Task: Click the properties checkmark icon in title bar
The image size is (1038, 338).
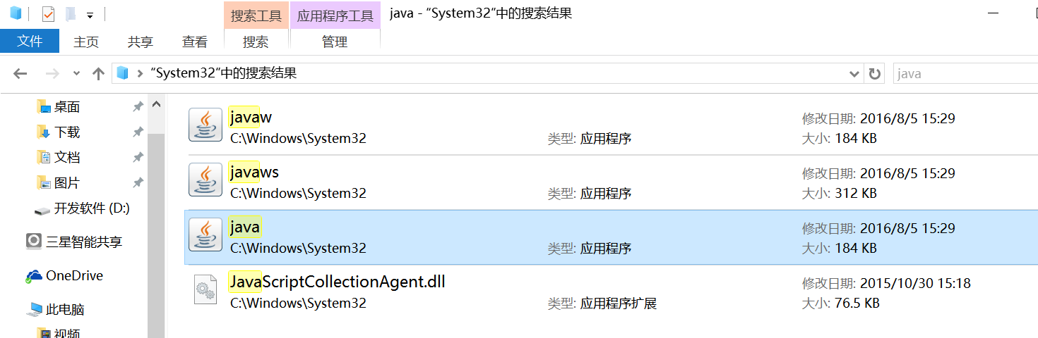Action: pos(49,14)
